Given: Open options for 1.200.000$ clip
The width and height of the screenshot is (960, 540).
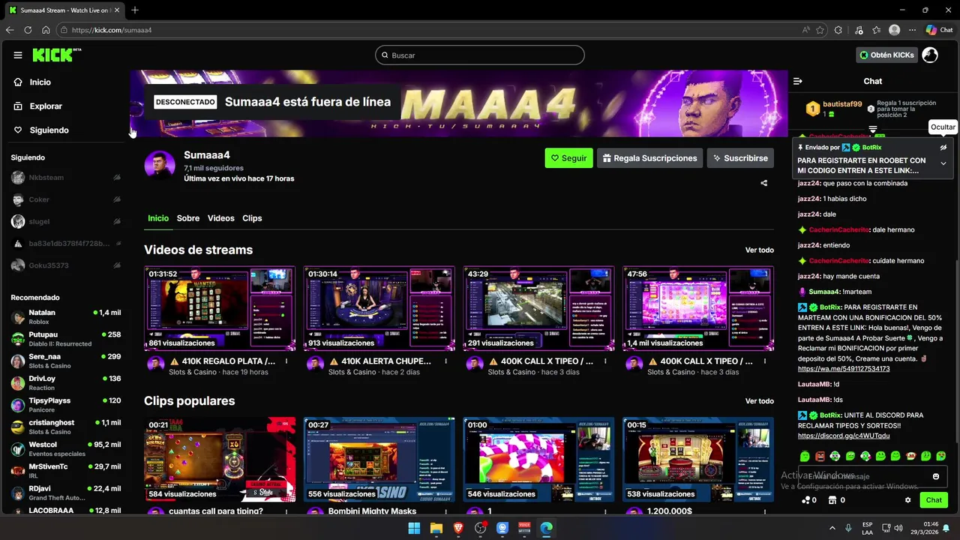Looking at the screenshot, I should tap(765, 511).
